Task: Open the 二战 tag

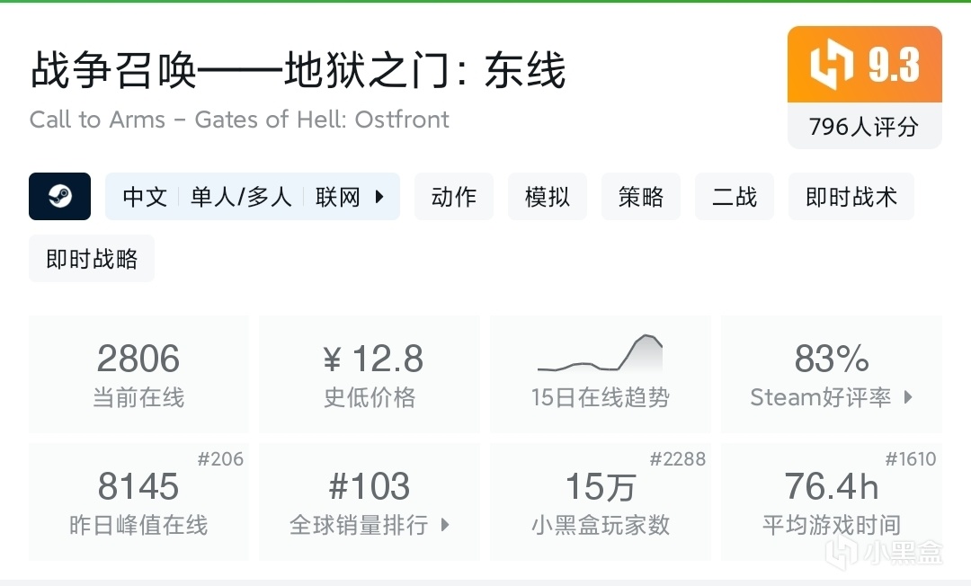Action: coord(734,197)
